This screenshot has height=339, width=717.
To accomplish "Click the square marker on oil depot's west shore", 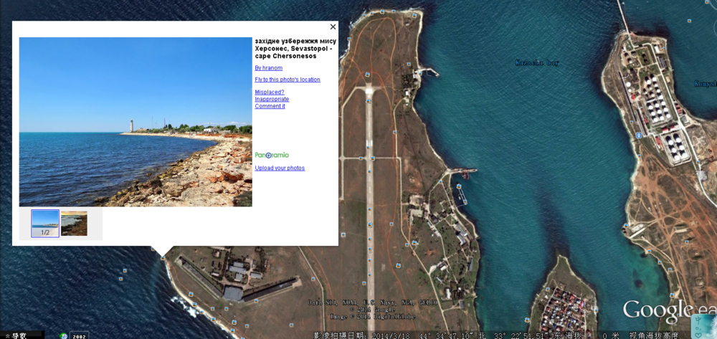I will (638, 135).
